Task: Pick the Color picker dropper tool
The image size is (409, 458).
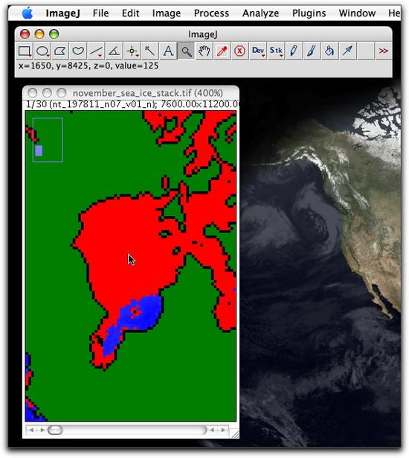Action: (x=222, y=51)
